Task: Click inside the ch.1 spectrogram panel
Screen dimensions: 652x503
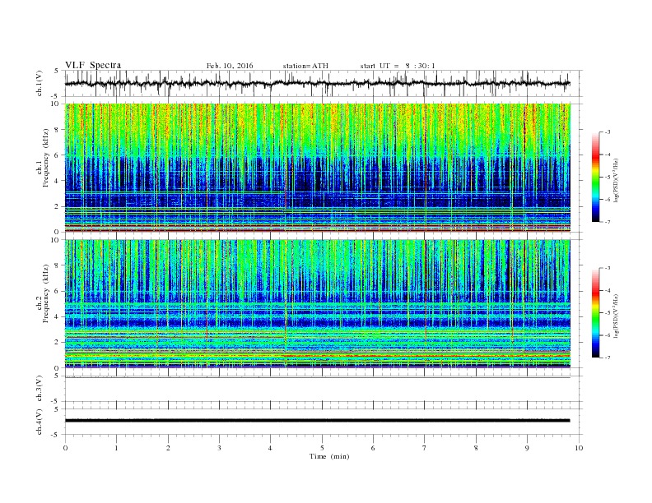Action: 317,168
